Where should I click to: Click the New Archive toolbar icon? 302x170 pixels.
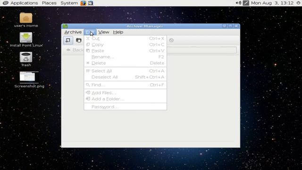tap(68, 40)
